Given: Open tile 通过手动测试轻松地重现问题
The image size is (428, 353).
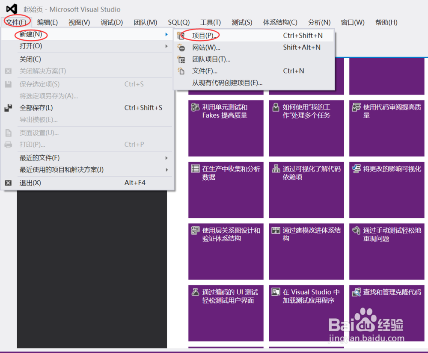Looking at the screenshot, I should point(387,252).
